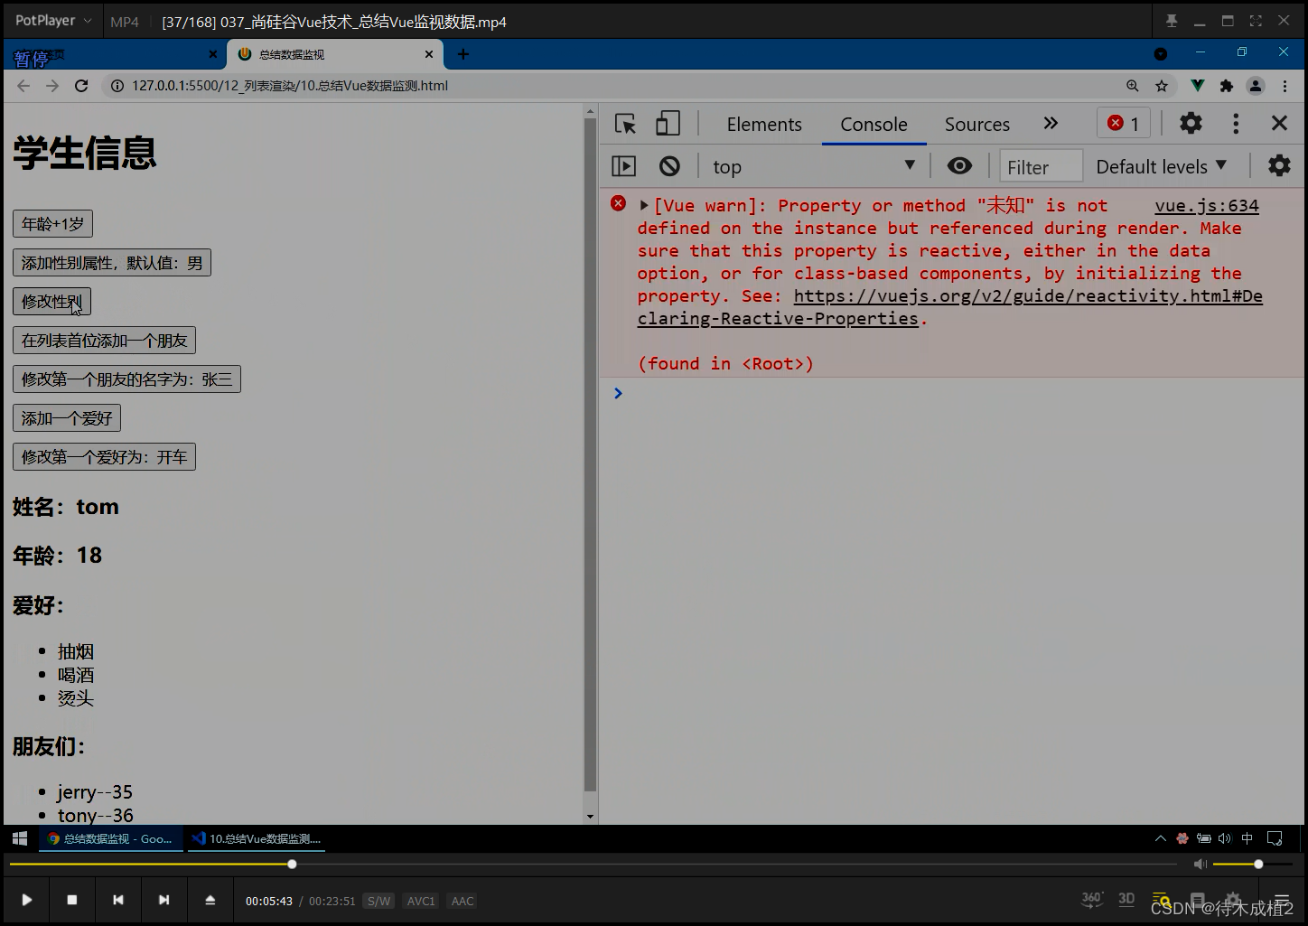Close the DevTools panel

pyautogui.click(x=1279, y=124)
